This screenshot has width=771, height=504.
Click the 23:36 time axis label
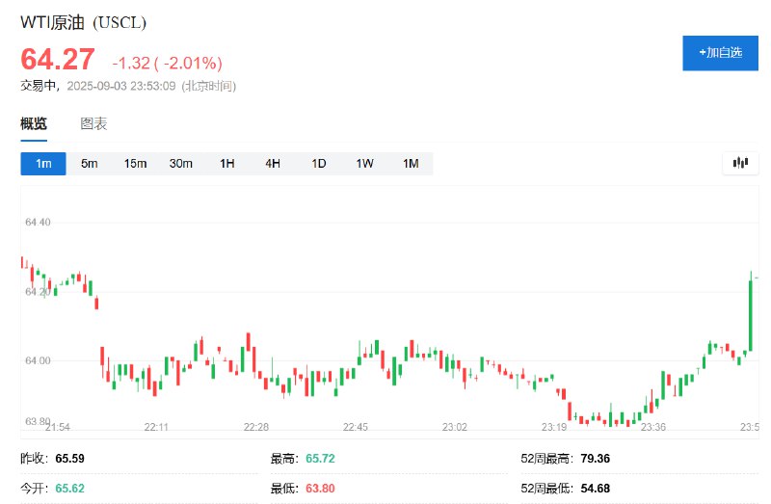pyautogui.click(x=653, y=427)
